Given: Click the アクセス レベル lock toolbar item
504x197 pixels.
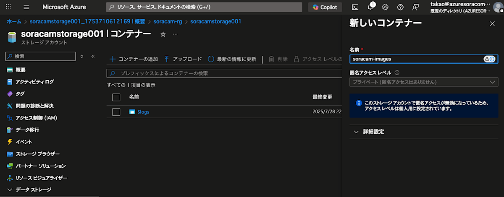Looking at the screenshot, I should click(x=318, y=59).
